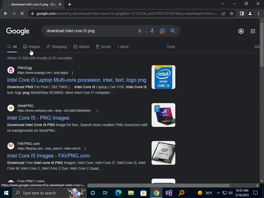Click the address bar URL
Screen dimensions: 264x198
(127, 13)
